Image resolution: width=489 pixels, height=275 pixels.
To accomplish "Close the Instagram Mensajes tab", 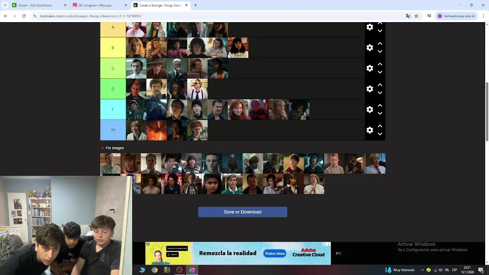I will pyautogui.click(x=126, y=5).
